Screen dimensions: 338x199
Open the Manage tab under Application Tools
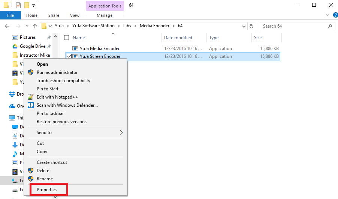[105, 15]
